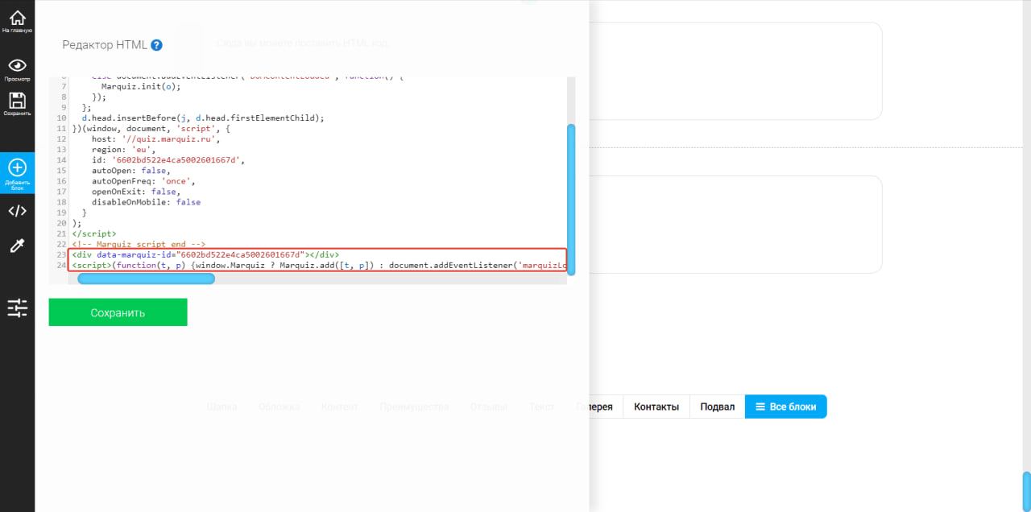Go to the home page icon

point(17,19)
